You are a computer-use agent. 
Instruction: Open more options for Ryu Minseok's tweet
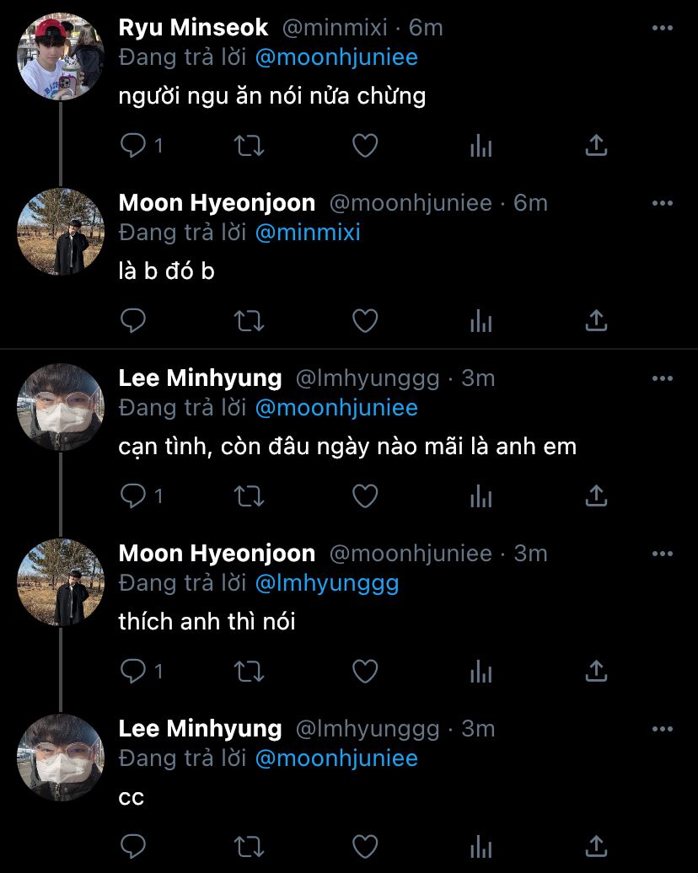[x=663, y=28]
